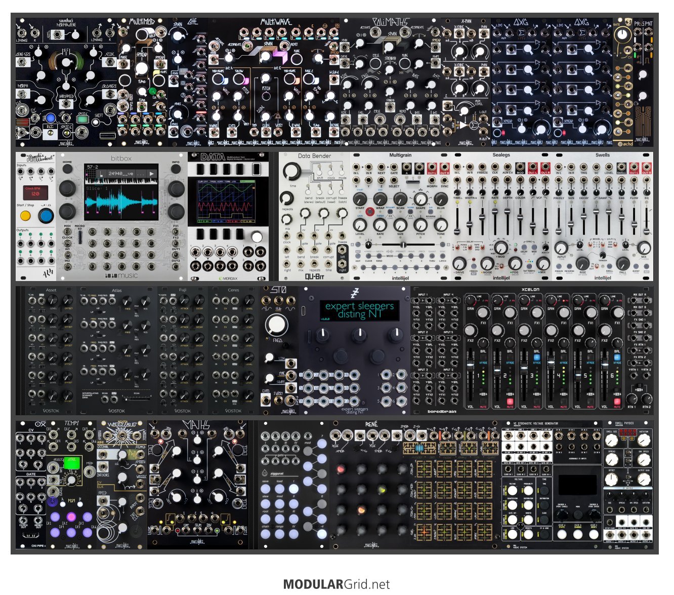
Task: Toggle the XFADE button on Xcelon channel 3
Action: (537, 357)
